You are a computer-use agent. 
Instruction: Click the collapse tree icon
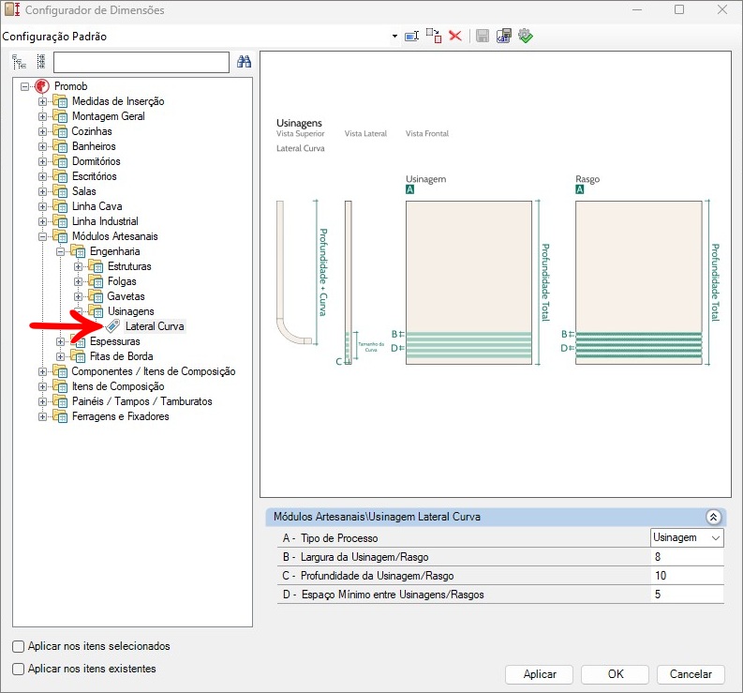(x=41, y=62)
